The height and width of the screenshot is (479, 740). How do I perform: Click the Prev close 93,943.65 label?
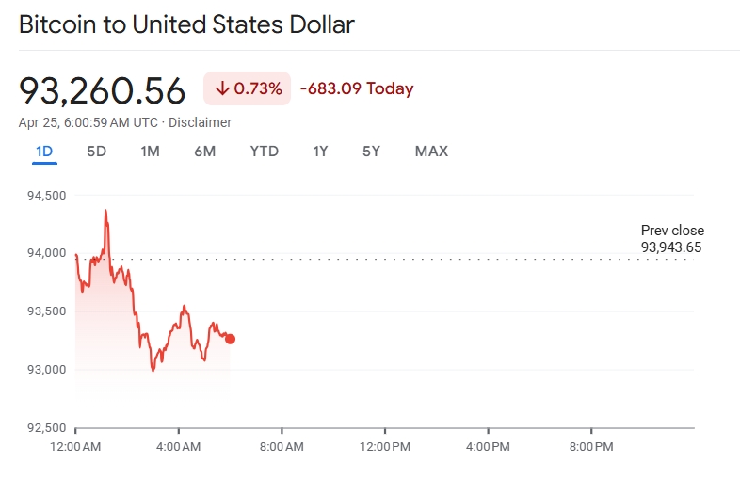(671, 239)
